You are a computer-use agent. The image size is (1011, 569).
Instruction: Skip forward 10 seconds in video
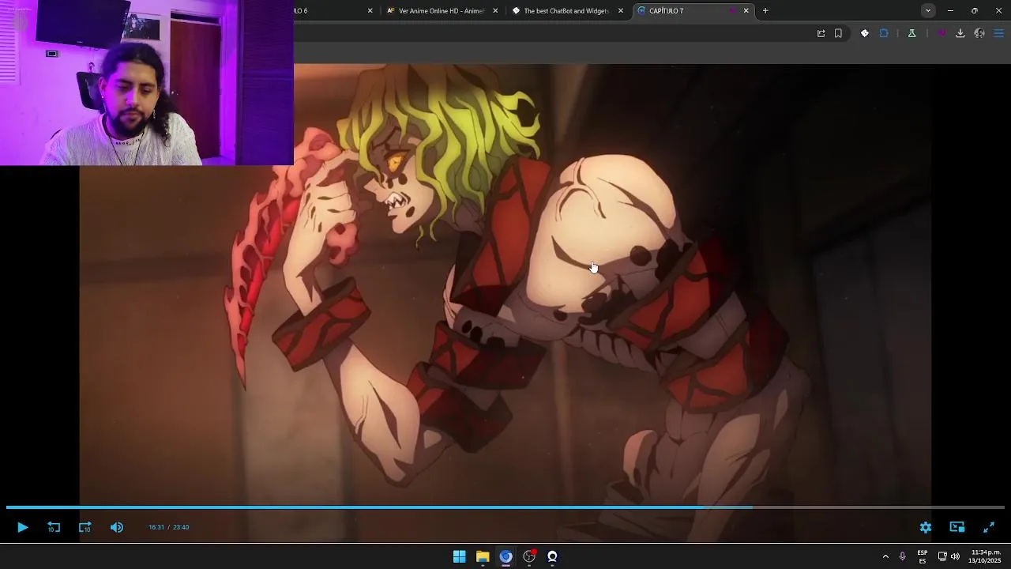tap(85, 527)
